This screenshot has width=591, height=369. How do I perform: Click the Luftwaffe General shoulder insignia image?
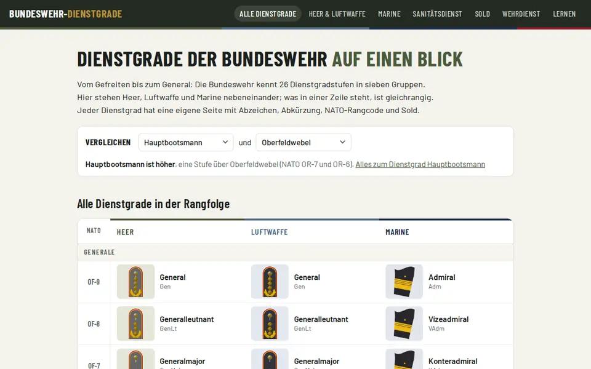pyautogui.click(x=270, y=282)
